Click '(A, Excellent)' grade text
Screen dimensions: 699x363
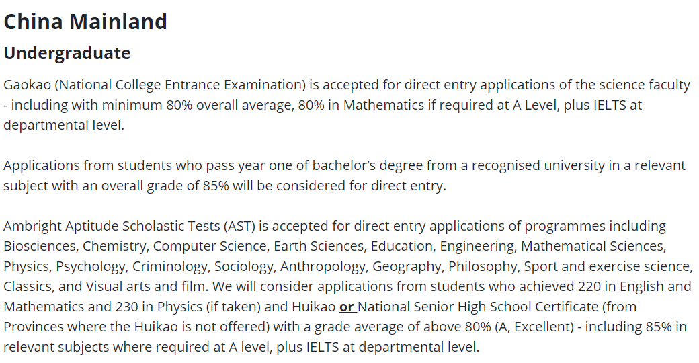coord(534,327)
